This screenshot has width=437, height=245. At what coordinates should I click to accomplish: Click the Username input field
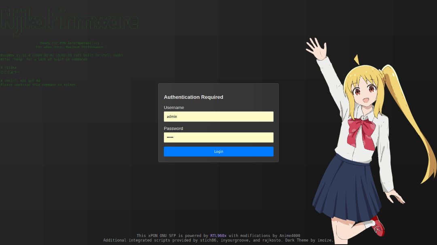point(218,117)
